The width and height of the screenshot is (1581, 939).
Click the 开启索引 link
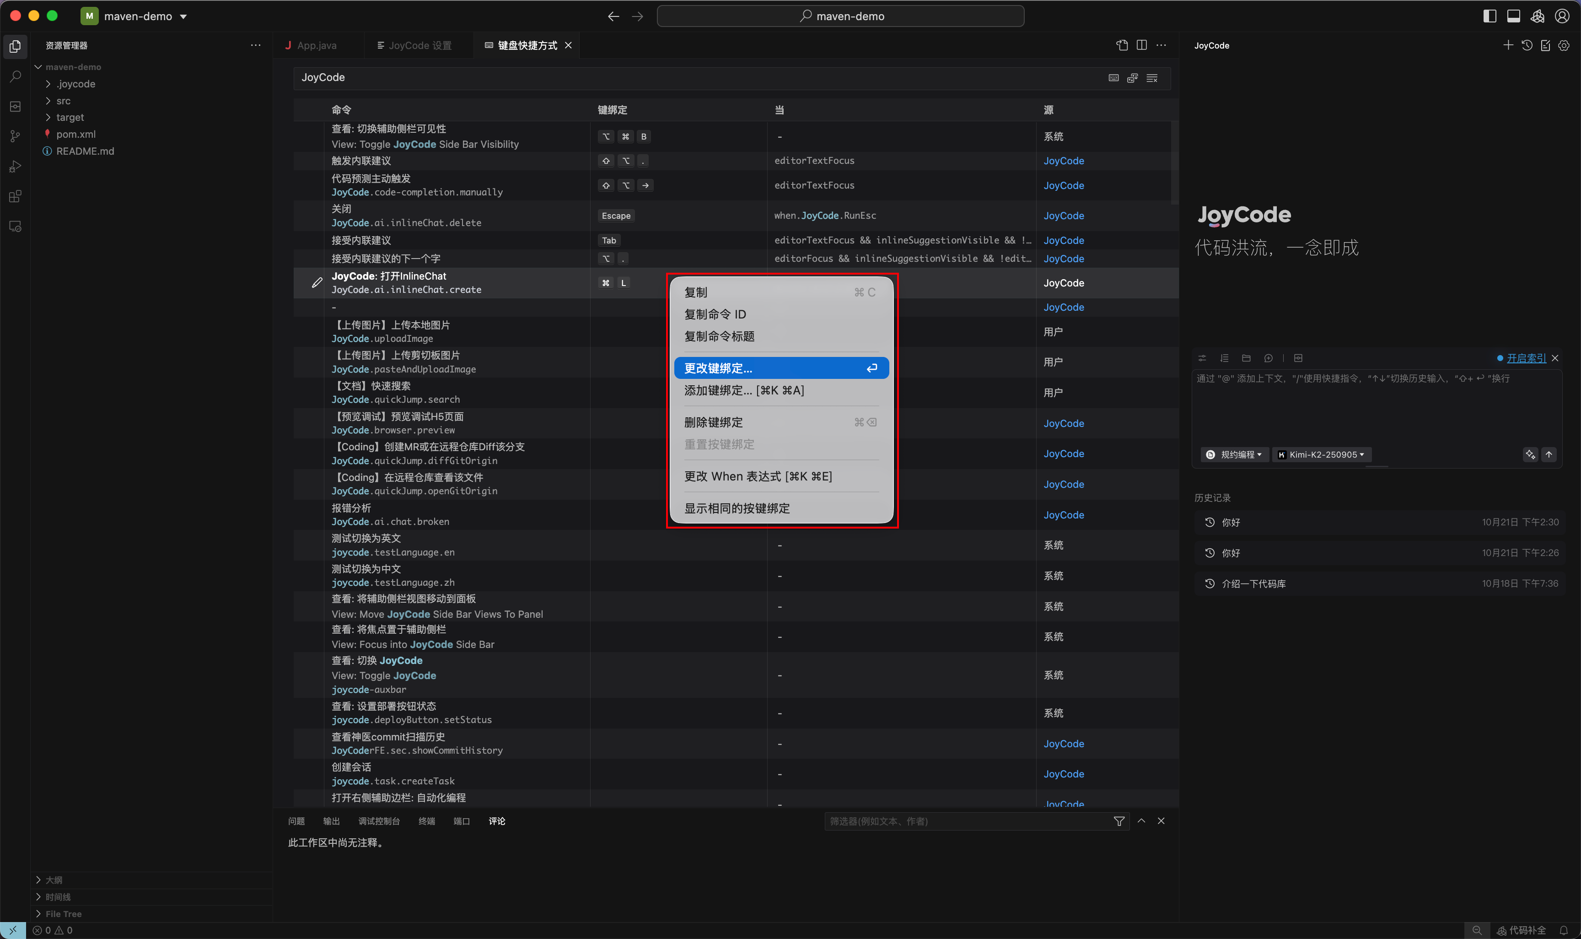[1526, 358]
